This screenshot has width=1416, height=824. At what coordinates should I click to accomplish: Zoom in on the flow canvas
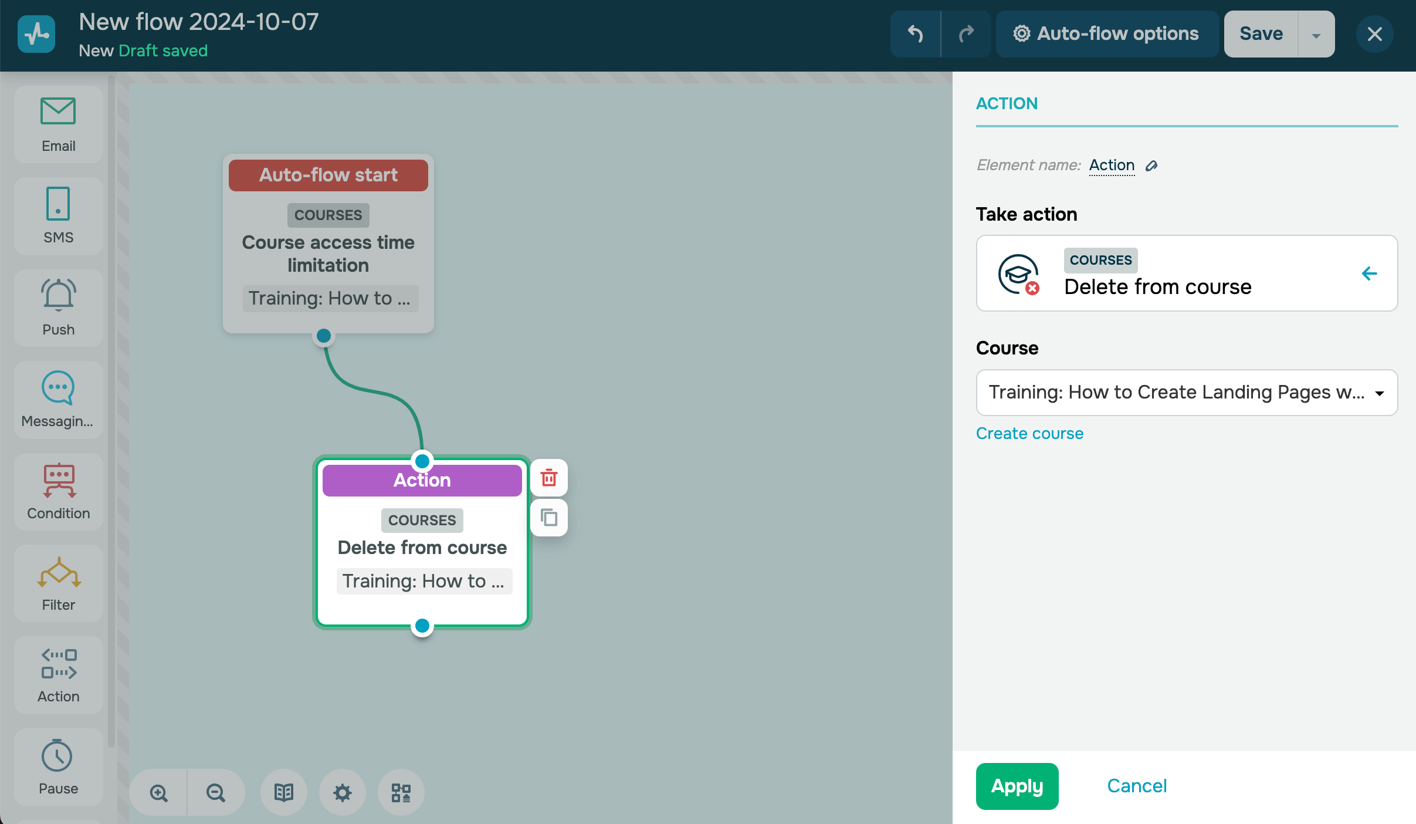click(x=158, y=793)
